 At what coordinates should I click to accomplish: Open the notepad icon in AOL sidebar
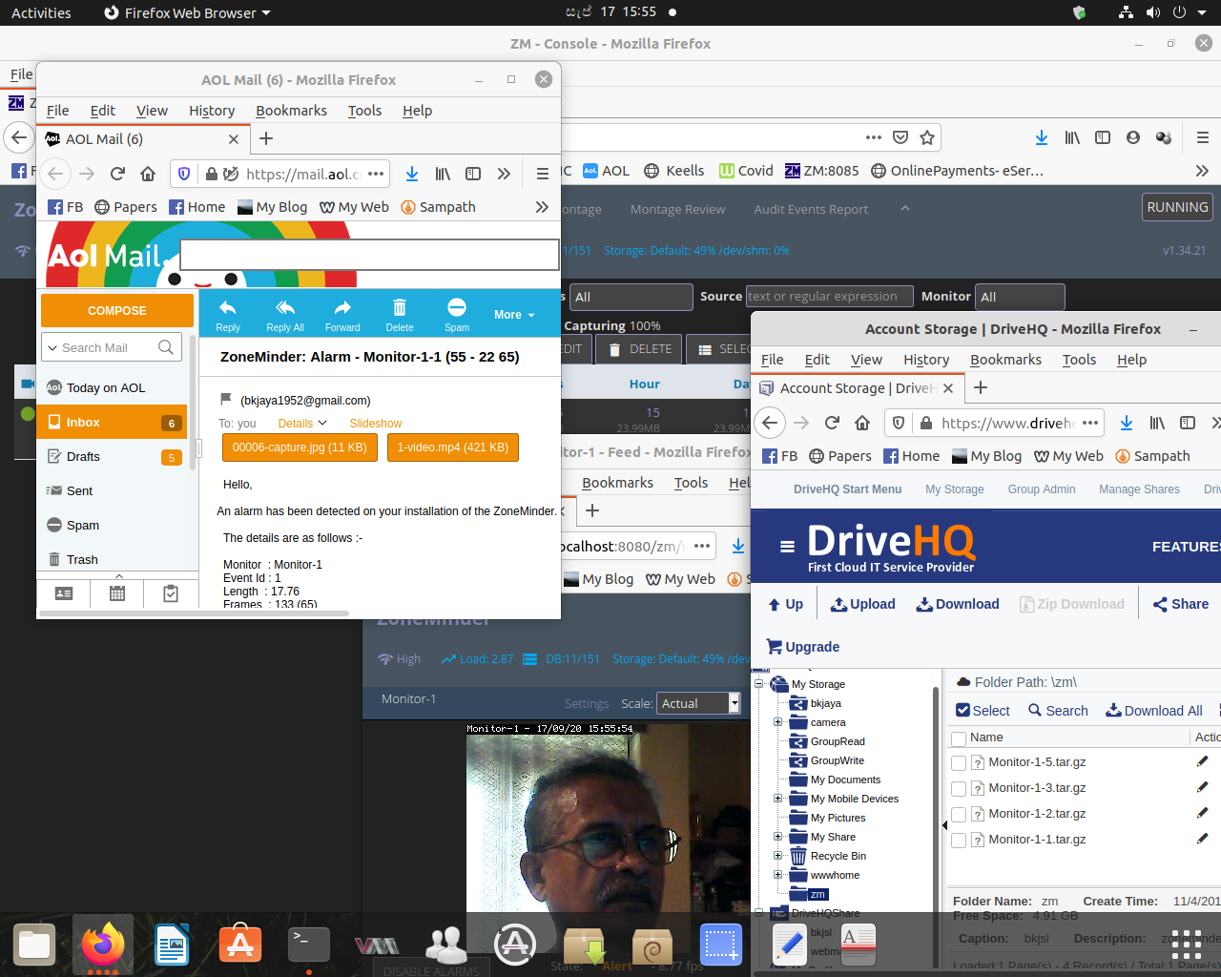(171, 593)
